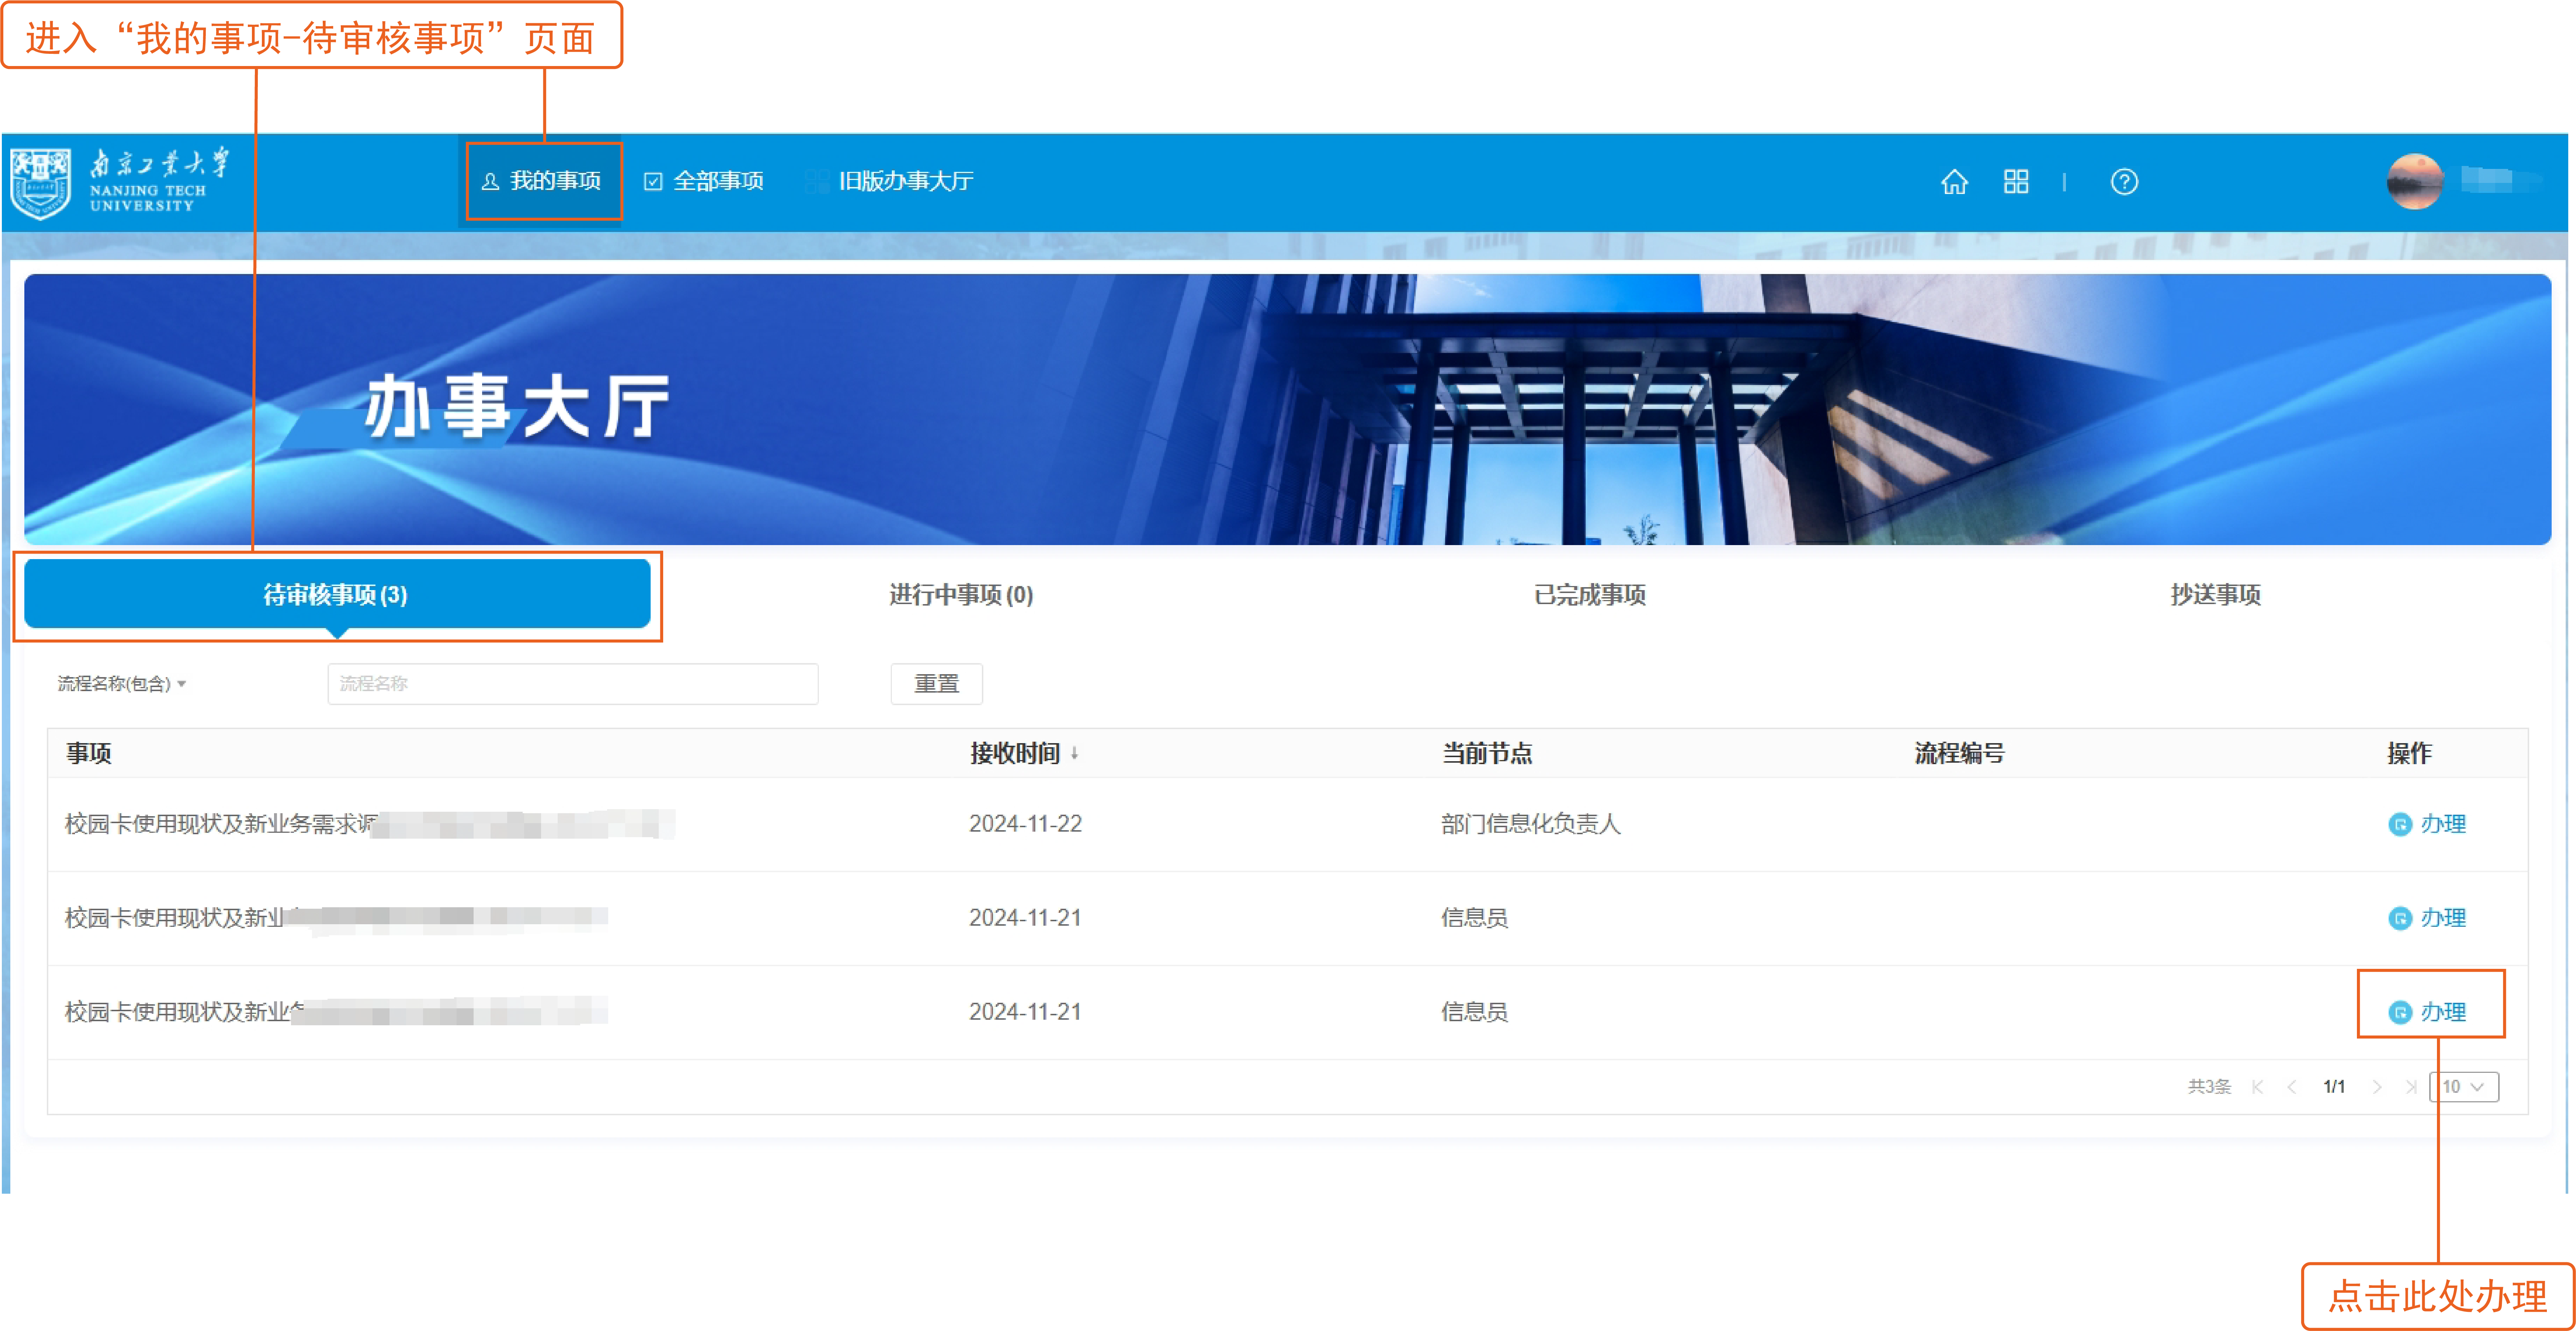This screenshot has width=2576, height=1331.
Task: Switch to 已完成事项 tab
Action: (x=1590, y=595)
